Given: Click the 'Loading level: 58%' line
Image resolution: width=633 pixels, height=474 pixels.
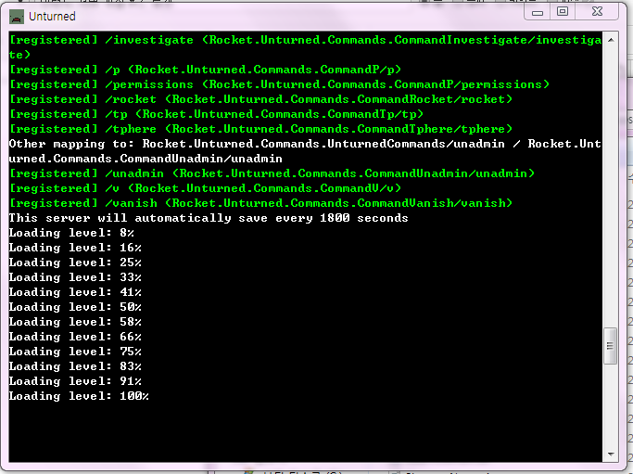Looking at the screenshot, I should click(75, 322).
